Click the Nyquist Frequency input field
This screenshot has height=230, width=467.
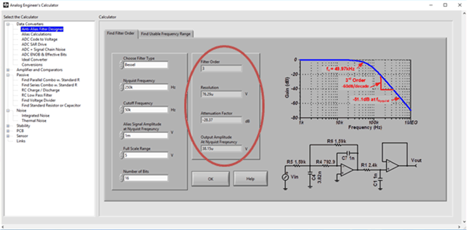click(146, 87)
